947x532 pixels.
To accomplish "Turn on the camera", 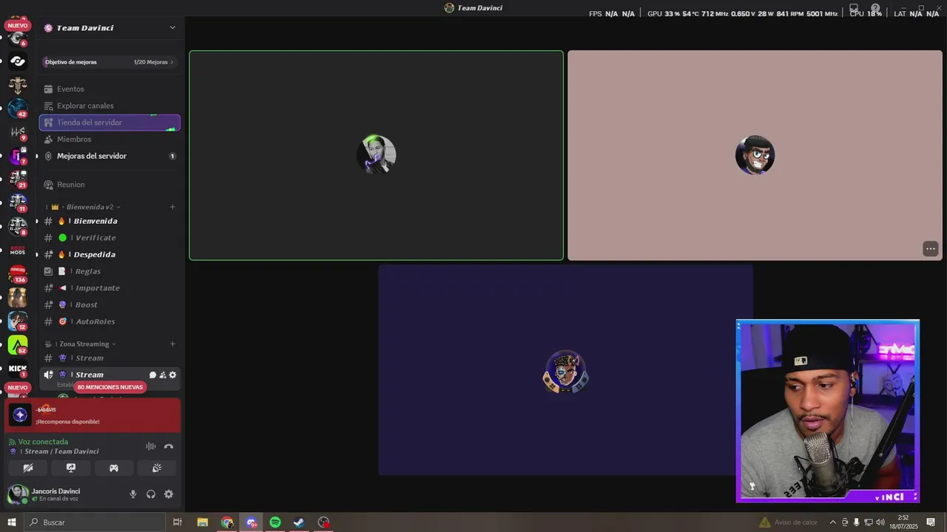I will coord(28,468).
